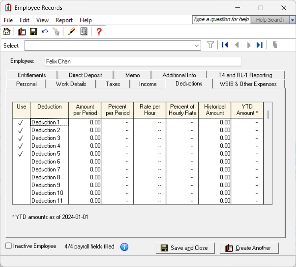Viewport: 296px width, 267px height.
Task: Click the Create Another button
Action: pos(250,248)
